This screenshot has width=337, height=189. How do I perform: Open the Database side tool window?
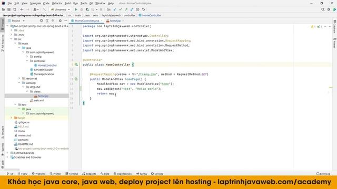[x=335, y=27]
